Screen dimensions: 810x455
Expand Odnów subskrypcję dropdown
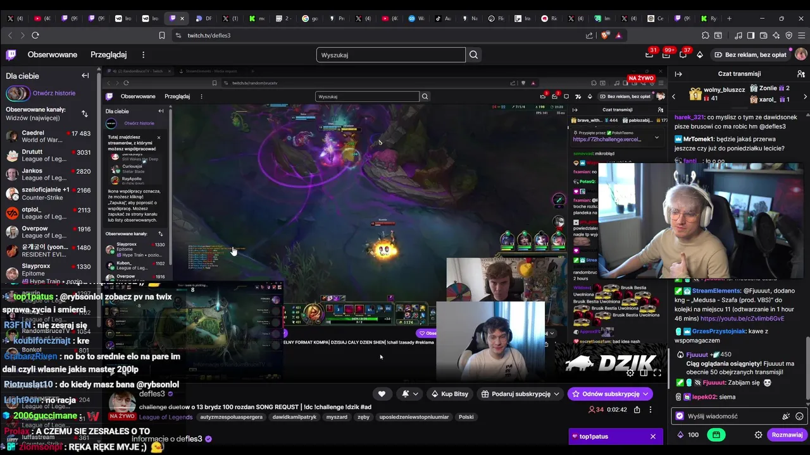[645, 394]
